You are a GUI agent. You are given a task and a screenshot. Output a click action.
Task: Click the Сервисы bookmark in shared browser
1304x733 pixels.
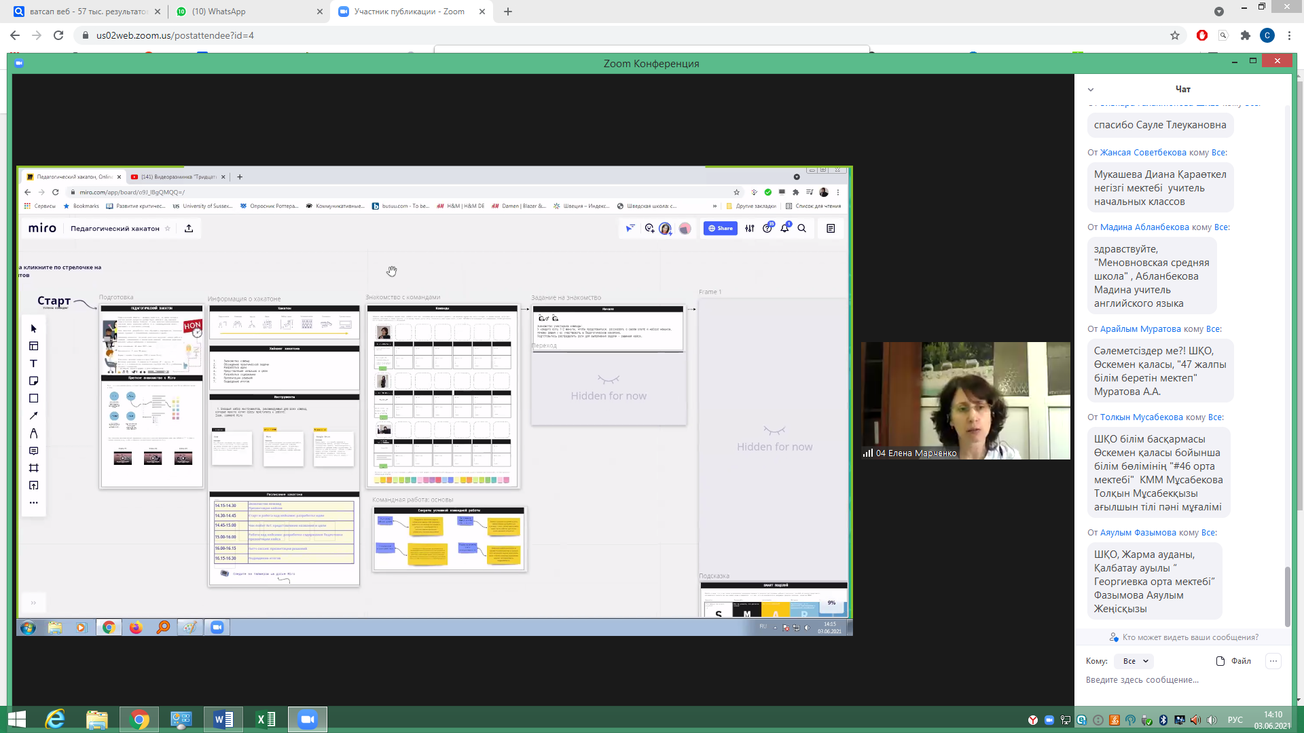tap(40, 206)
